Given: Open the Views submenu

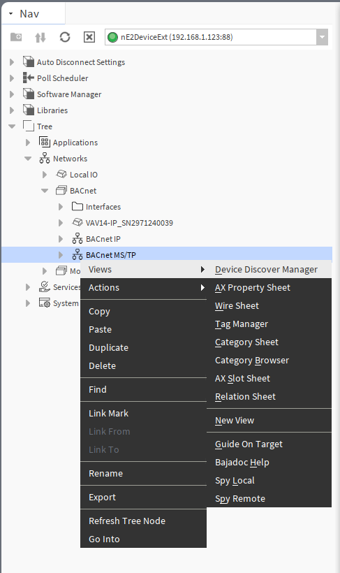Looking at the screenshot, I should (x=144, y=269).
